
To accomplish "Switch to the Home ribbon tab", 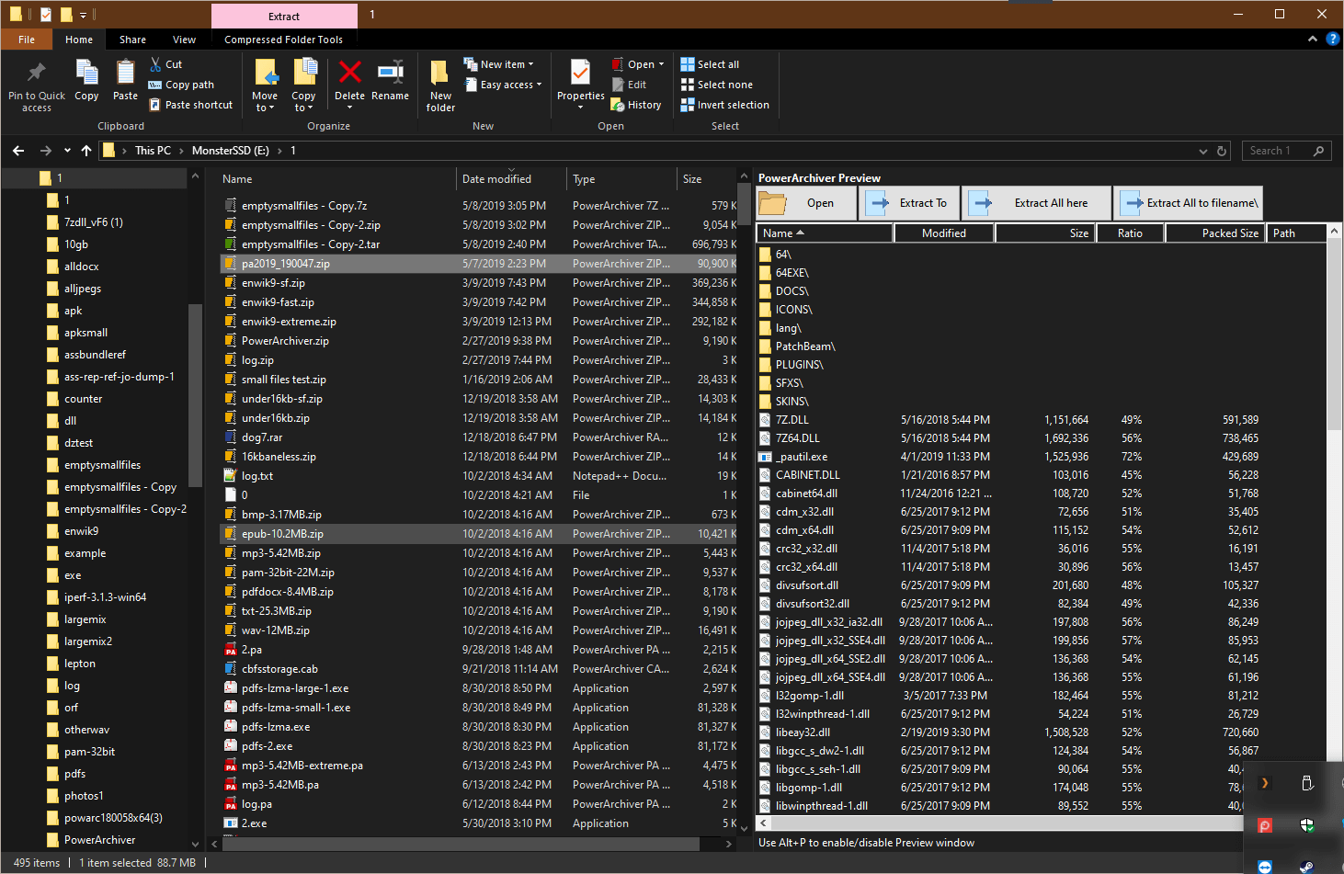I will (79, 40).
